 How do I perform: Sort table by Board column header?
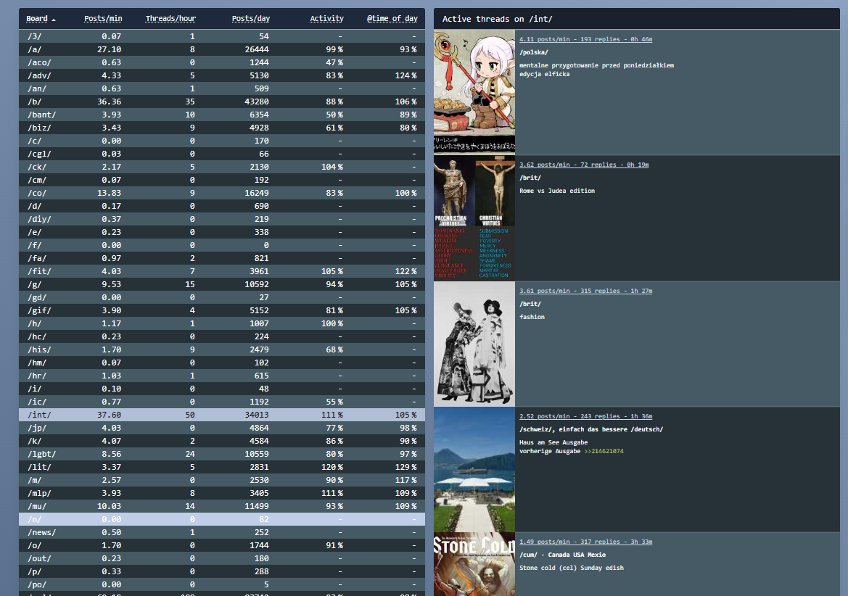coord(37,18)
